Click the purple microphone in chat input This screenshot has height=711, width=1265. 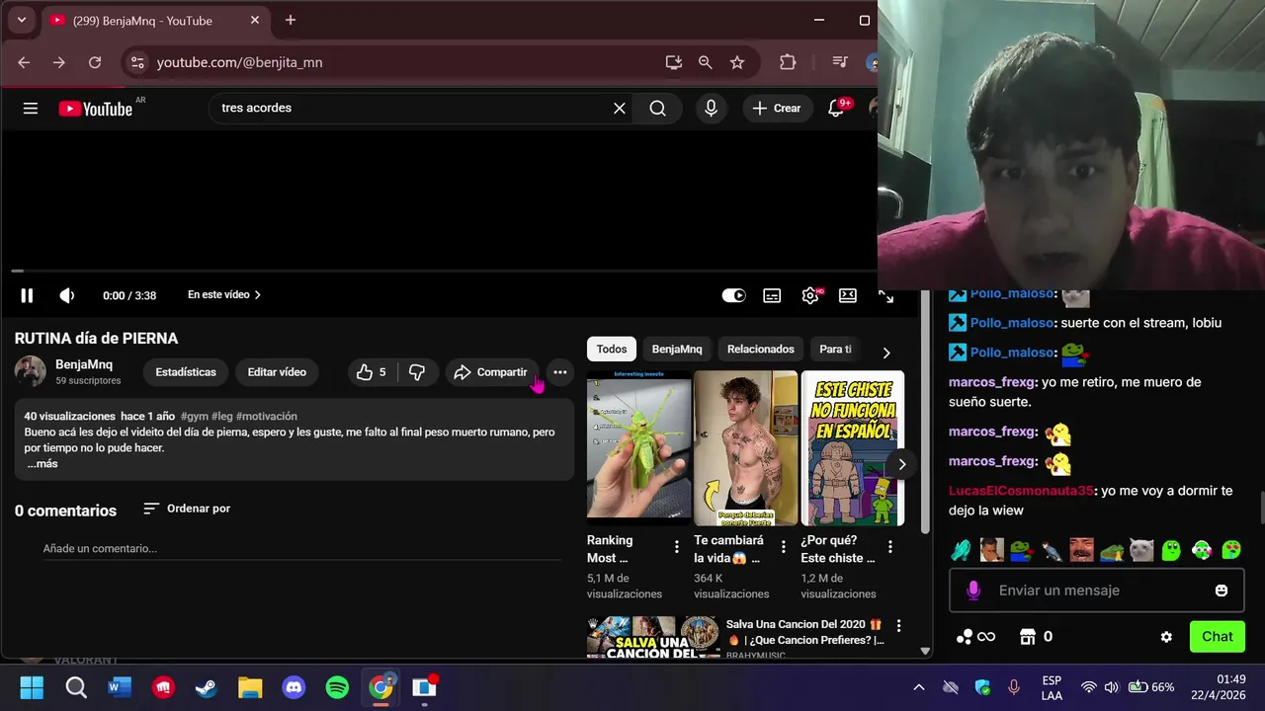(x=973, y=591)
